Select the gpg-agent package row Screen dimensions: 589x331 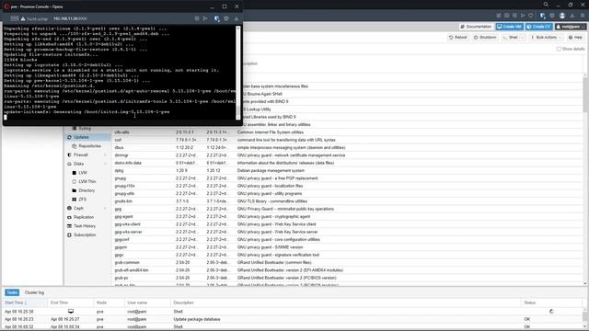point(348,217)
